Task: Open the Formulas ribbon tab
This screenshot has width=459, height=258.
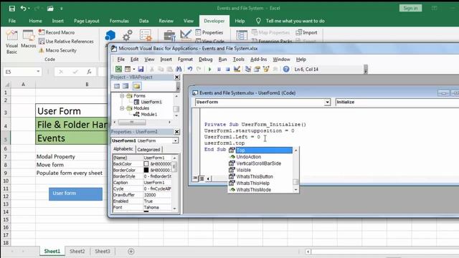Action: pos(119,21)
